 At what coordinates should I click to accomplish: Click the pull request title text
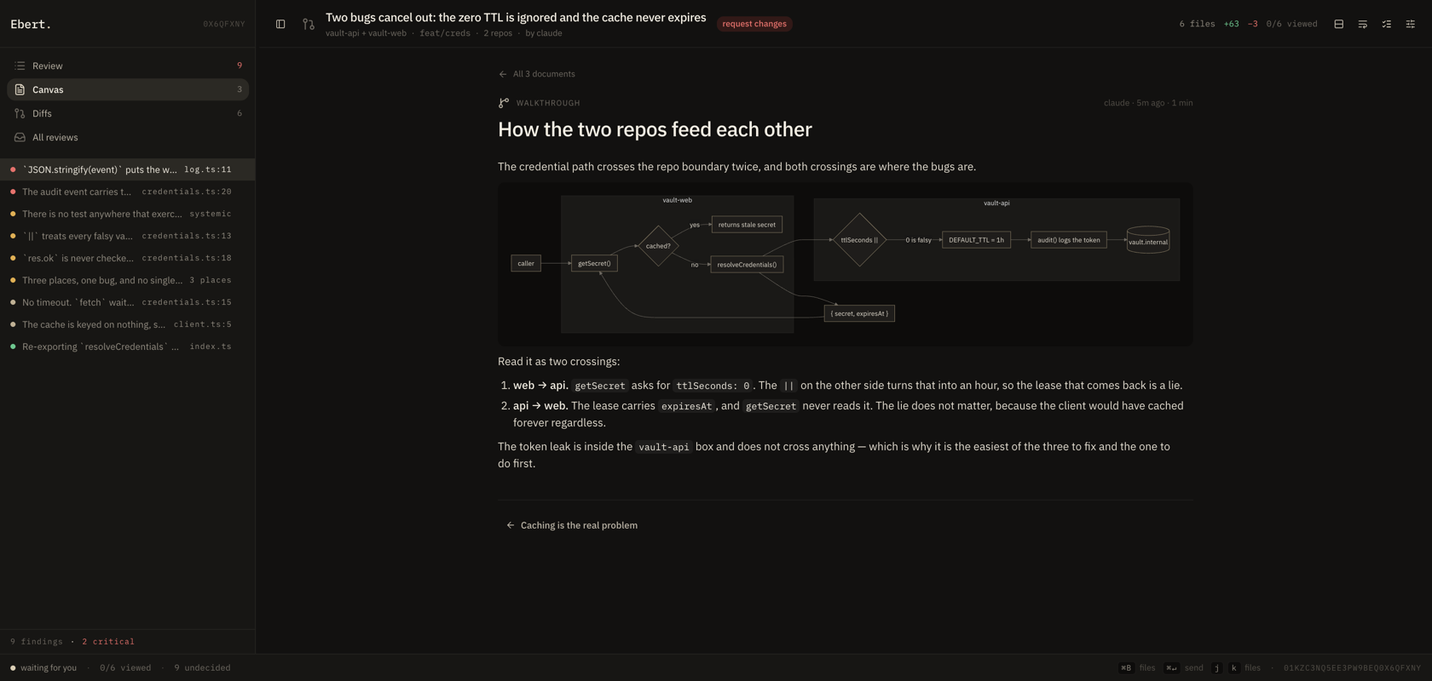516,17
